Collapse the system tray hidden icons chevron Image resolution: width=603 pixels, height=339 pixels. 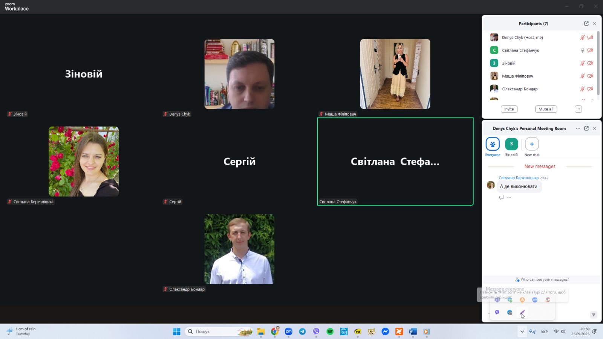[x=522, y=331]
